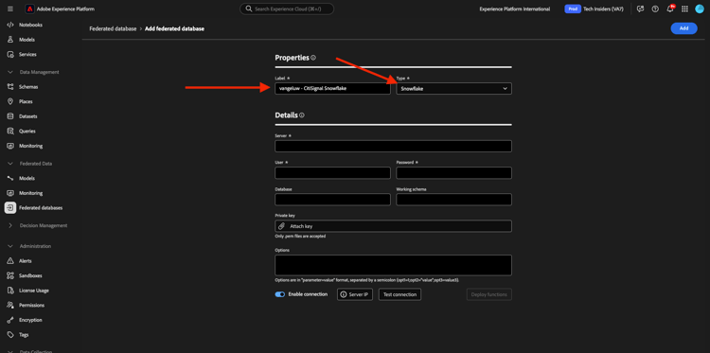Open the help question mark icon
This screenshot has width=710, height=353.
tap(655, 9)
